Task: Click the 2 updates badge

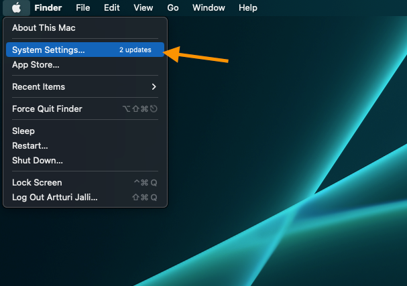Action: [135, 50]
